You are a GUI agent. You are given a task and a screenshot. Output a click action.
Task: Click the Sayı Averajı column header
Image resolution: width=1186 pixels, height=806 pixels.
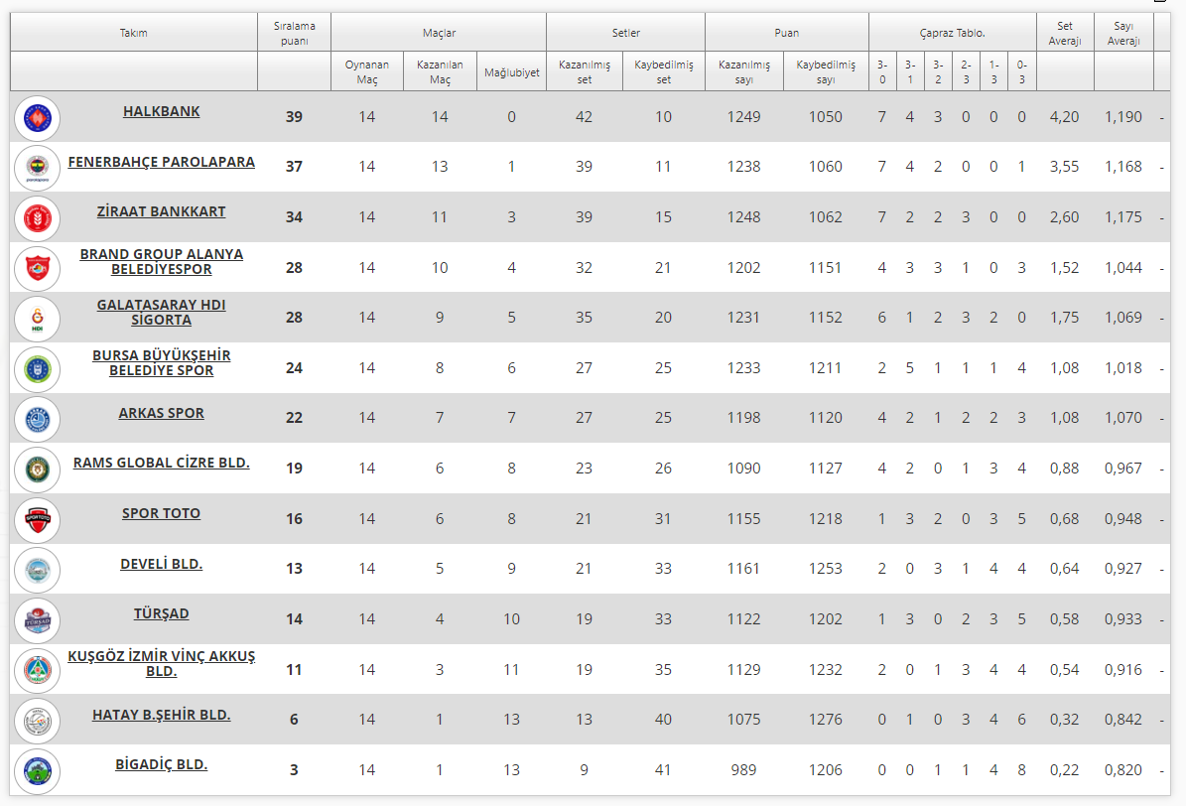click(x=1123, y=34)
